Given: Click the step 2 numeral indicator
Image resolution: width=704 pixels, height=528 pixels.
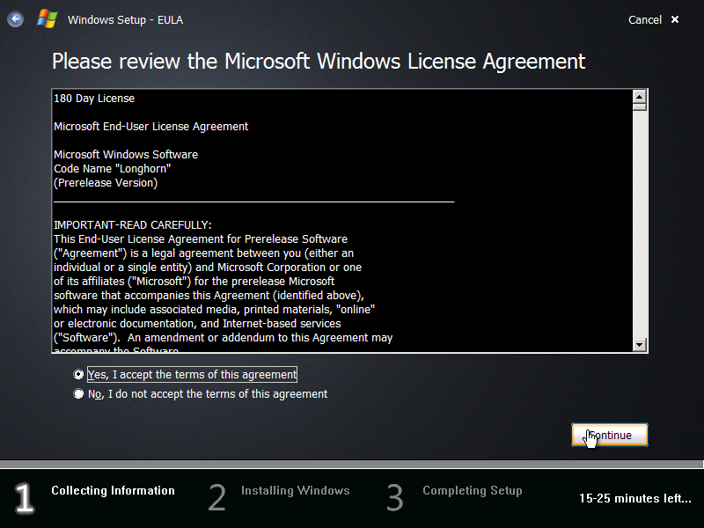Looking at the screenshot, I should tap(216, 497).
